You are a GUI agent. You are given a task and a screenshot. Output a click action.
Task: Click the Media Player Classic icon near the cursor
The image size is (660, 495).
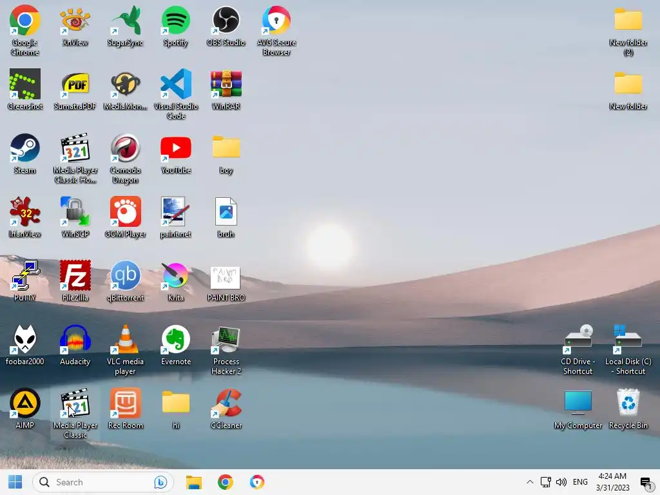coord(75,403)
